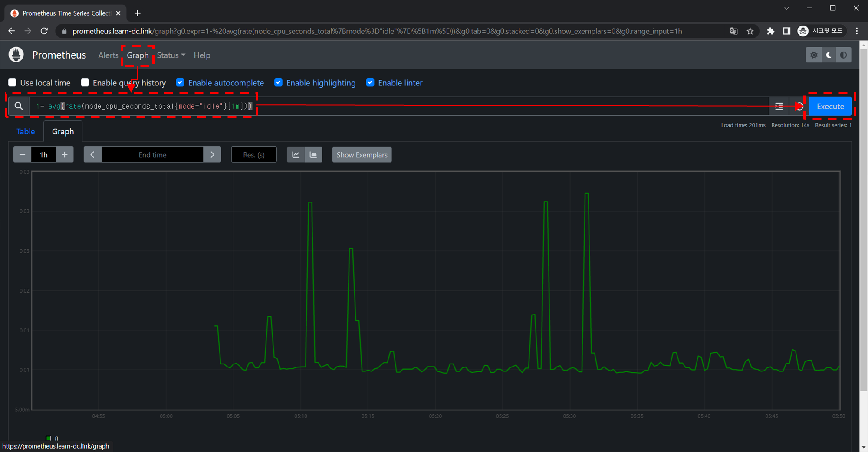Enable the Use local time checkbox
This screenshot has width=868, height=452.
coord(13,83)
